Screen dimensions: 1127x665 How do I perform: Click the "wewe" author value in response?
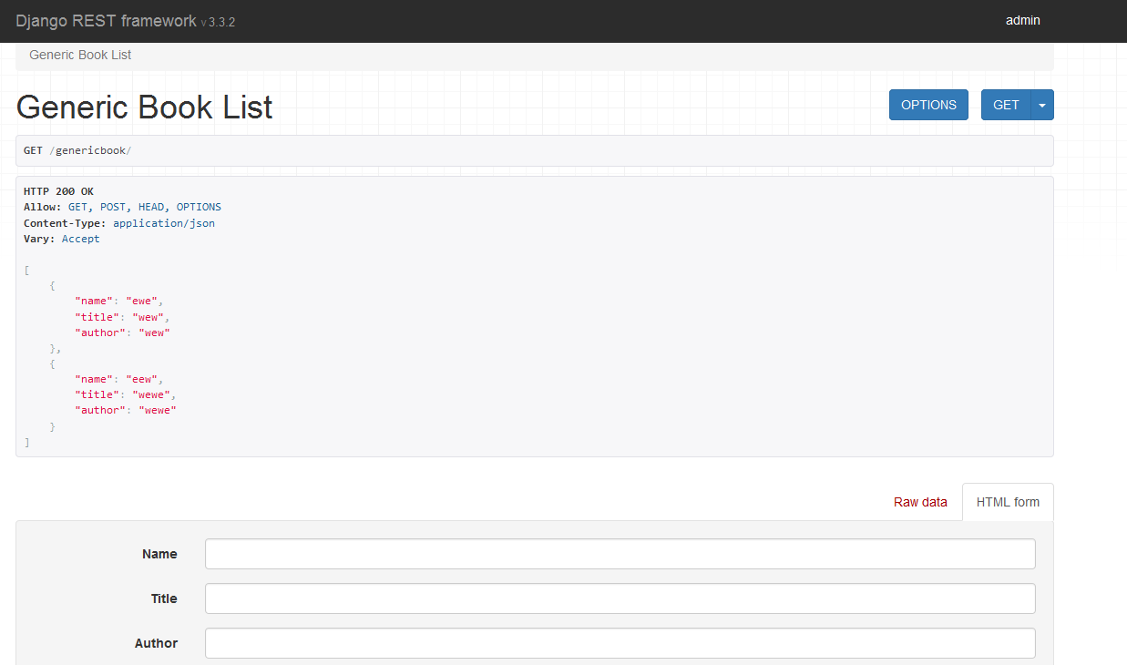coord(157,410)
